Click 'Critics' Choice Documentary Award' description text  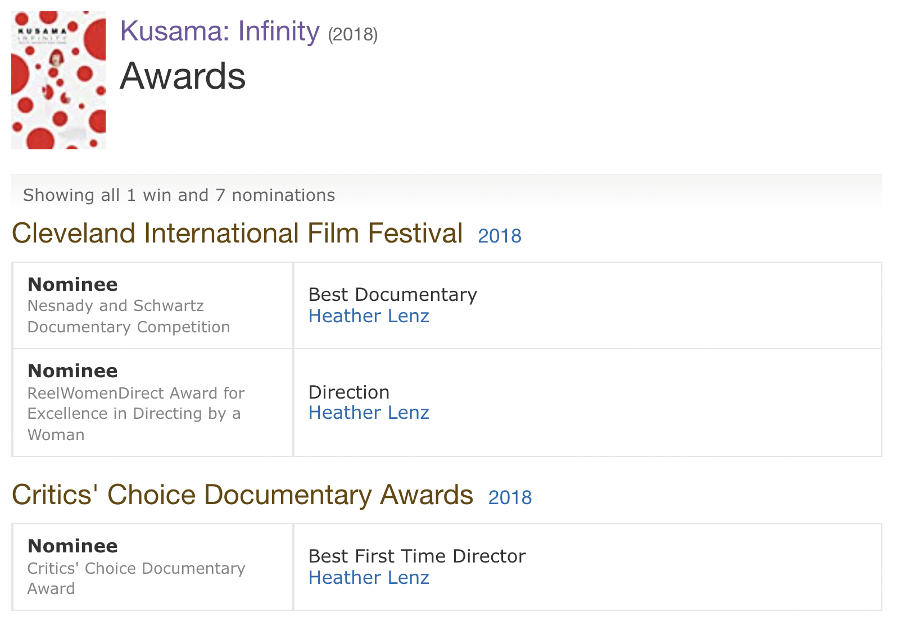pyautogui.click(x=136, y=578)
